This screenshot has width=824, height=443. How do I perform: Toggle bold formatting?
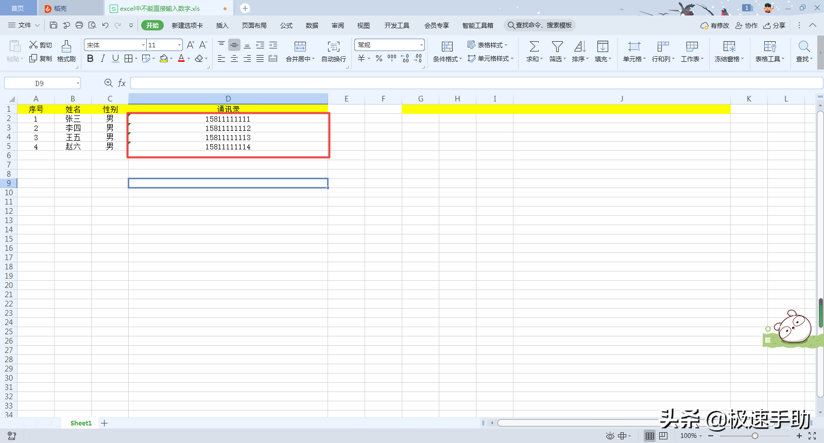click(90, 59)
